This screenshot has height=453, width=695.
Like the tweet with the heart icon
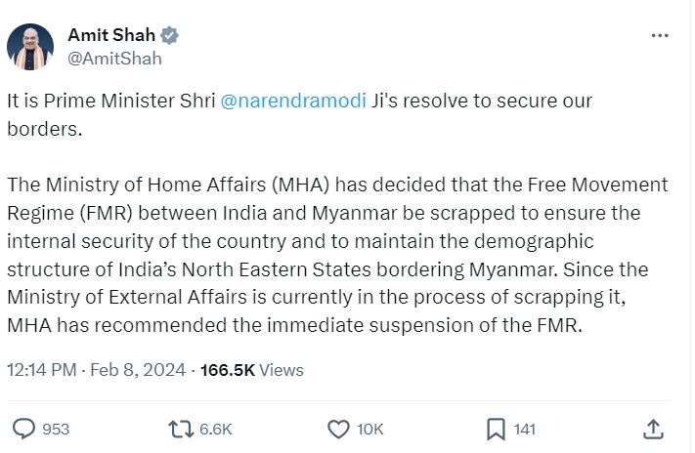point(338,429)
